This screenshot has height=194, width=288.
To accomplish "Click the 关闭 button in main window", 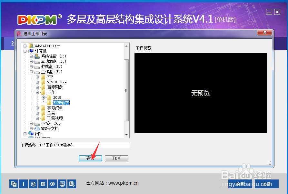I will coord(266,184).
